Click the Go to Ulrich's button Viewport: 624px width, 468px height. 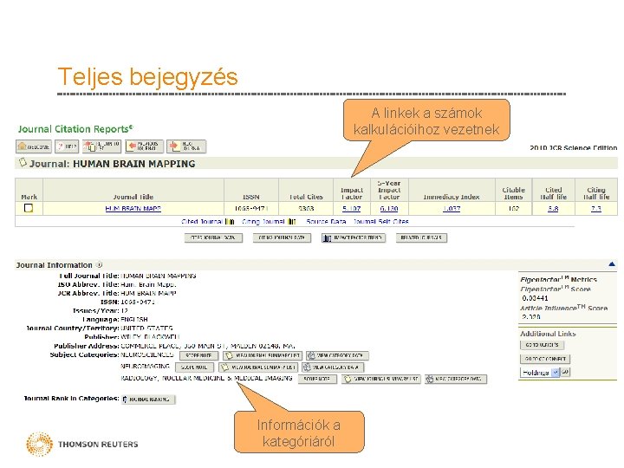tap(542, 345)
